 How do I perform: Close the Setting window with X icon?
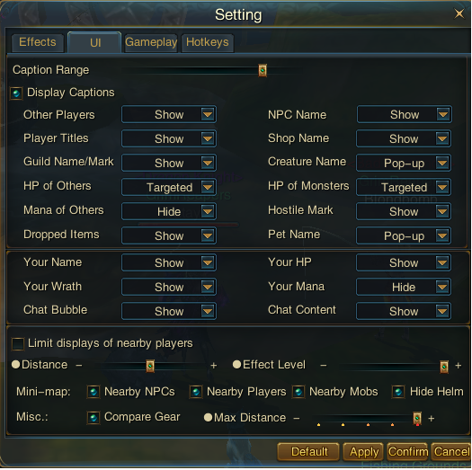click(459, 13)
